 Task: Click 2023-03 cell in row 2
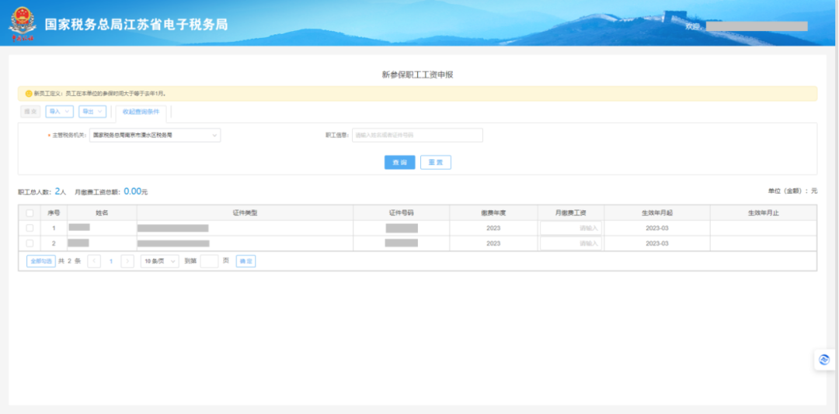[657, 243]
